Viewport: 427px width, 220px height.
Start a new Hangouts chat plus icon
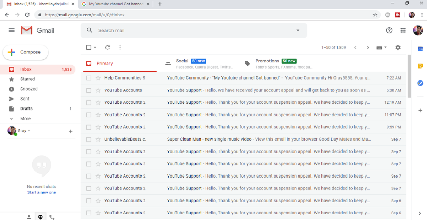tap(70, 131)
